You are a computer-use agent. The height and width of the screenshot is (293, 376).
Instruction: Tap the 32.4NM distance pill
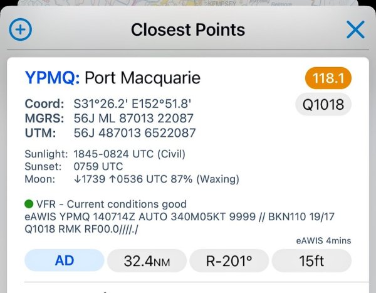pos(147,260)
